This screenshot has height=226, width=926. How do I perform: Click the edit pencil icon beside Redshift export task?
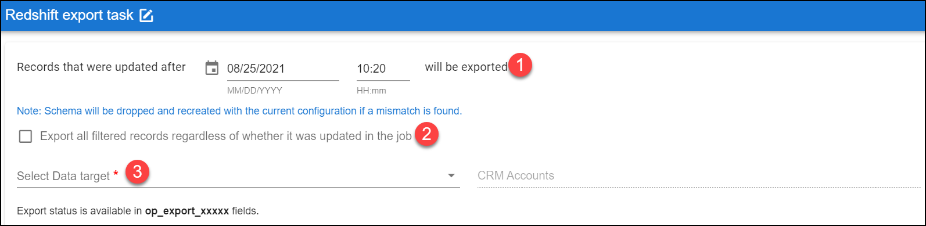click(x=146, y=16)
